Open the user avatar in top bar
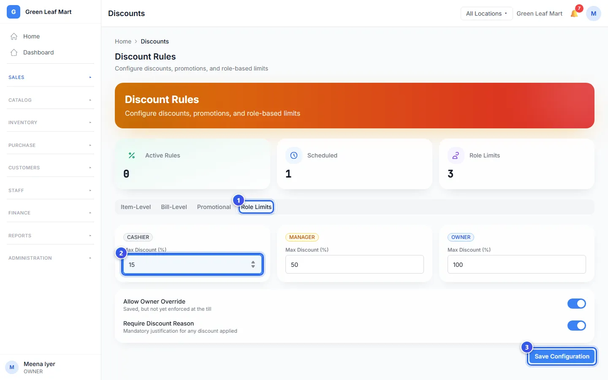Viewport: 608px width, 380px height. (594, 14)
